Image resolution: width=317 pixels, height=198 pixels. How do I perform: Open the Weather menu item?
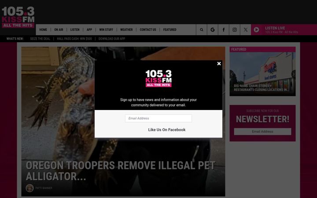click(x=126, y=30)
